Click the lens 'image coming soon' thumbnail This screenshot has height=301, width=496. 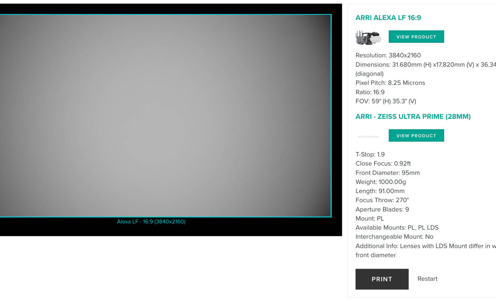368,136
